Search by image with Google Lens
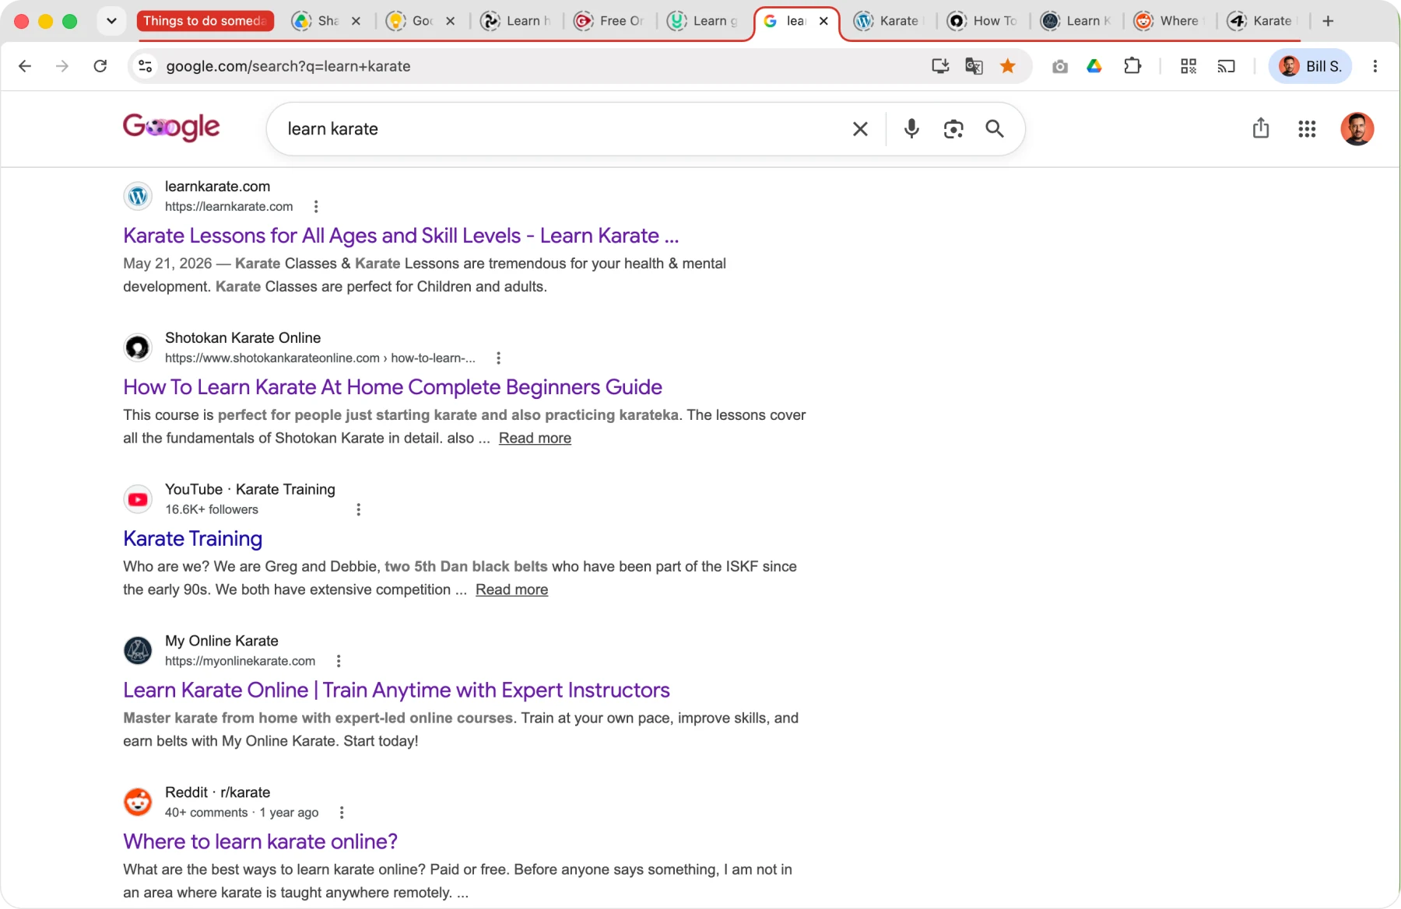 click(x=953, y=129)
